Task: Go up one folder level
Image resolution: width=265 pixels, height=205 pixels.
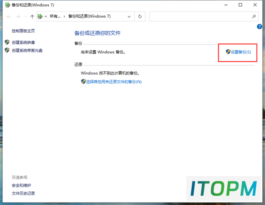Action: 32,17
